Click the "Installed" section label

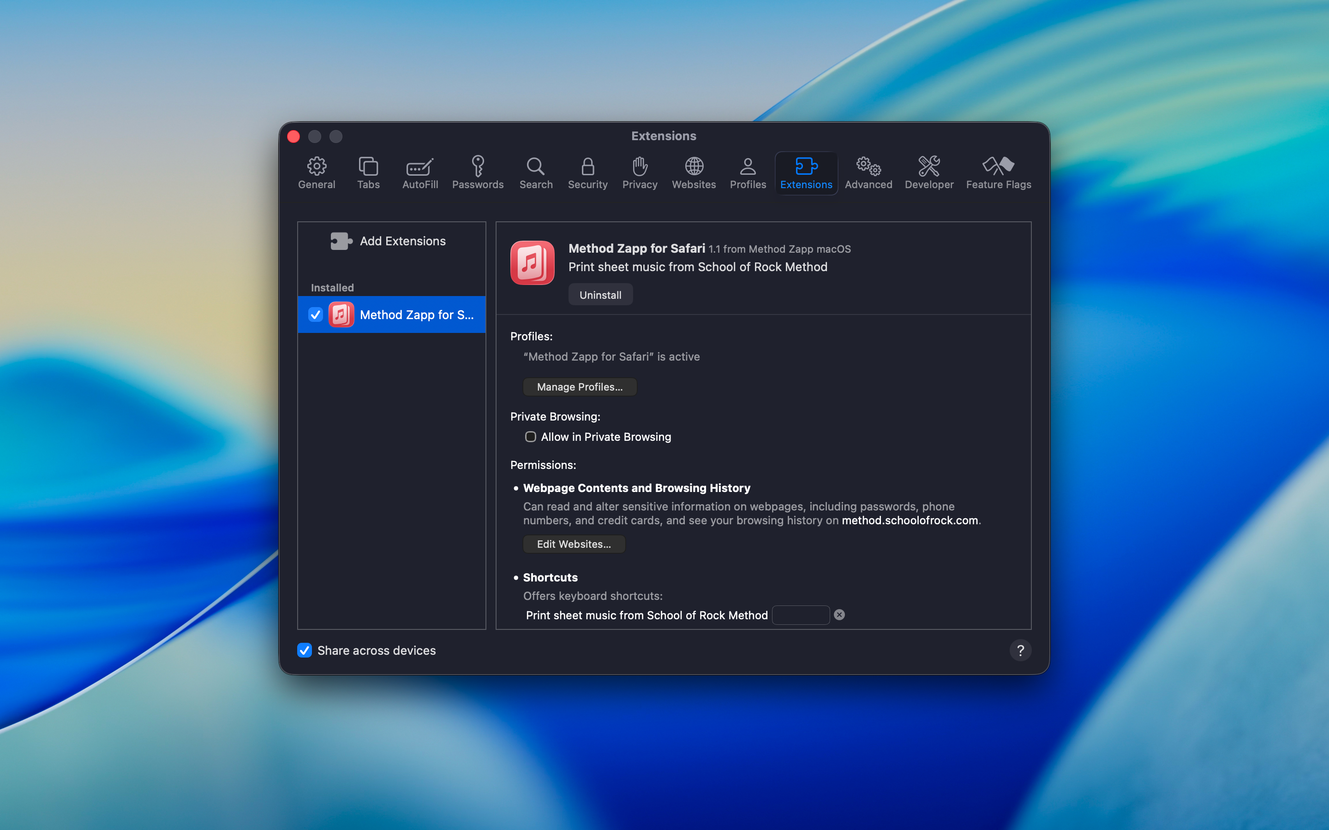(x=332, y=288)
